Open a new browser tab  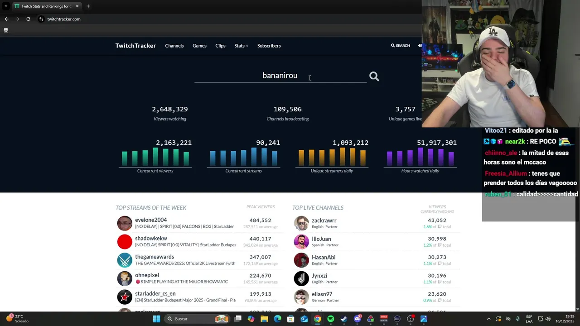pyautogui.click(x=88, y=6)
